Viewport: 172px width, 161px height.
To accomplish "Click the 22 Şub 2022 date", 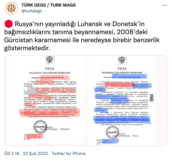I will 35,154.
